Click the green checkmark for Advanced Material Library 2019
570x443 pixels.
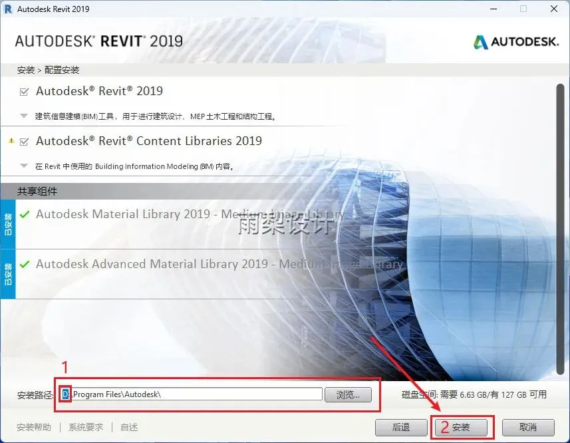[x=25, y=264]
